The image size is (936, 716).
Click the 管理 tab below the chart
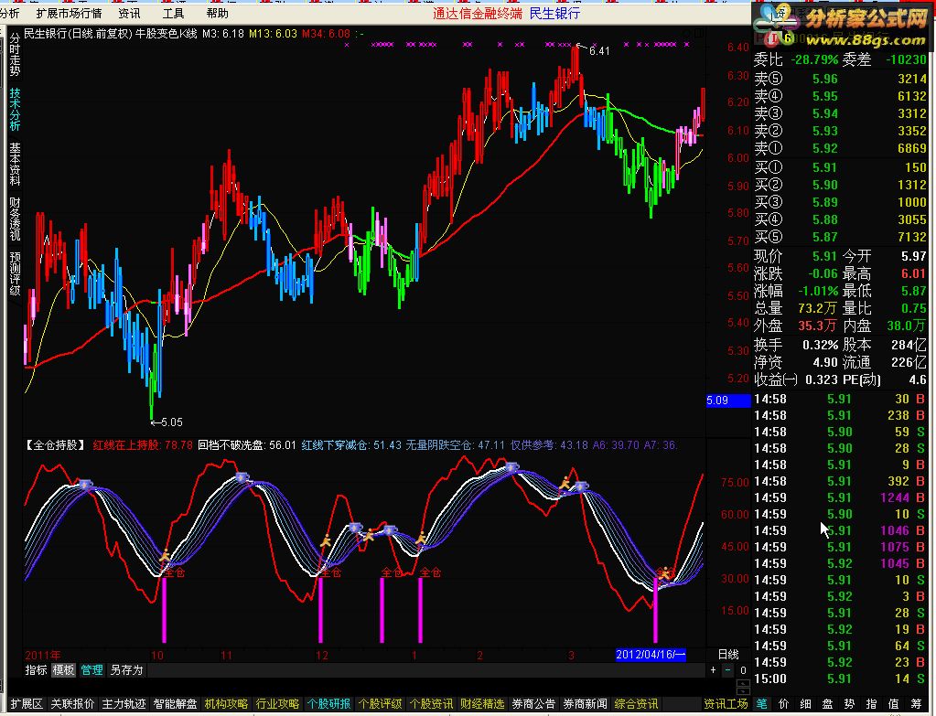point(91,670)
